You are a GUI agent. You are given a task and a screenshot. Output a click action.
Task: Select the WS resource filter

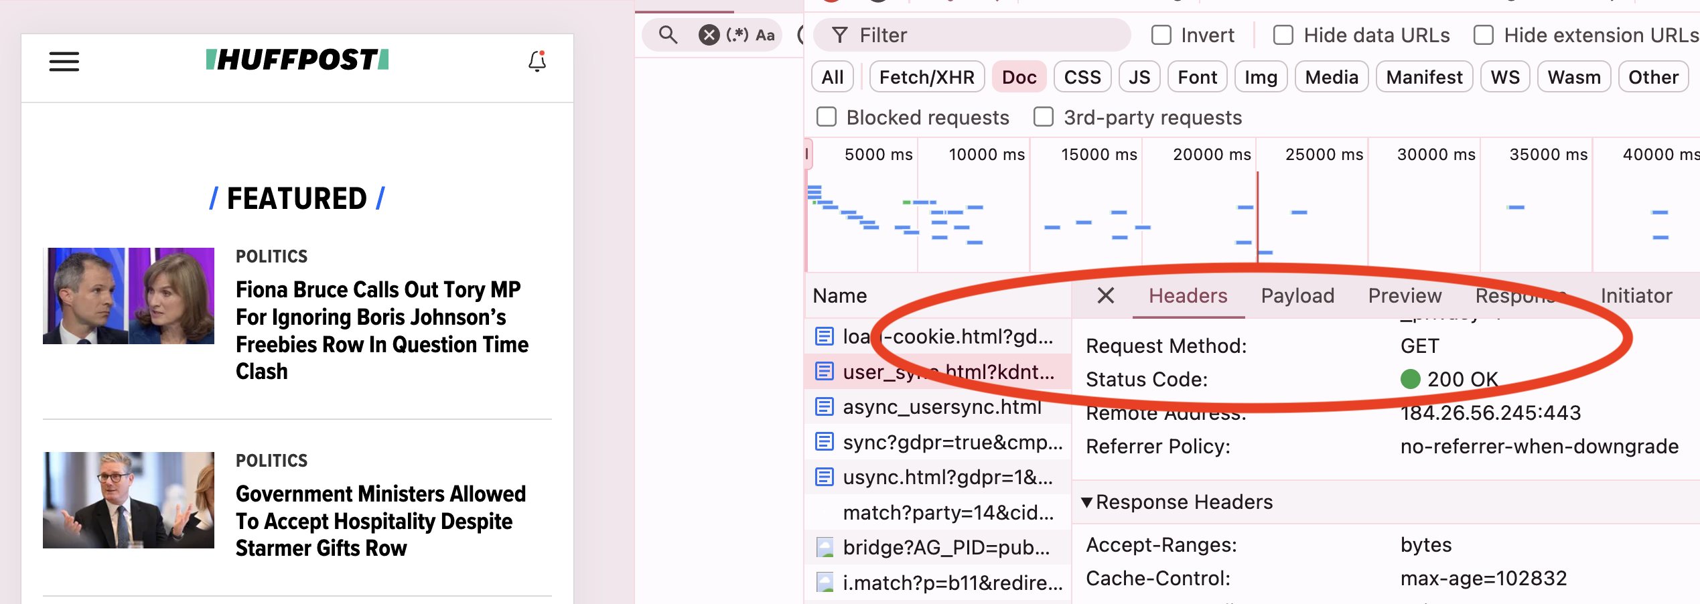1504,76
